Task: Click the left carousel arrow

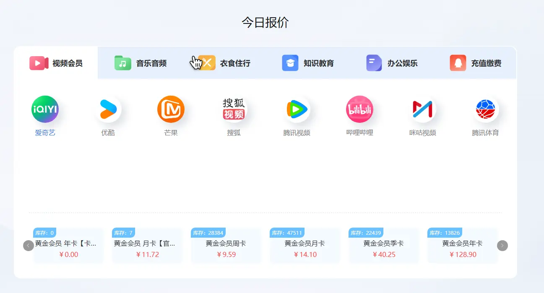Action: point(28,246)
